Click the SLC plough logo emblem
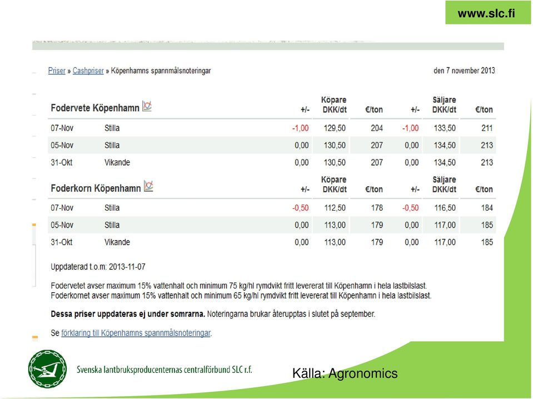Screen dimensions: 533x399 pyautogui.click(x=47, y=369)
